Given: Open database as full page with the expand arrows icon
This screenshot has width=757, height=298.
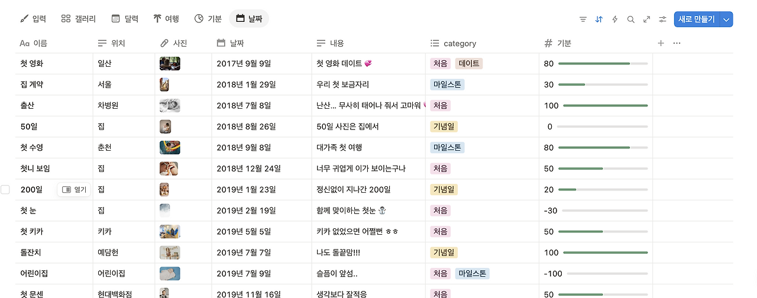Looking at the screenshot, I should click(x=647, y=19).
